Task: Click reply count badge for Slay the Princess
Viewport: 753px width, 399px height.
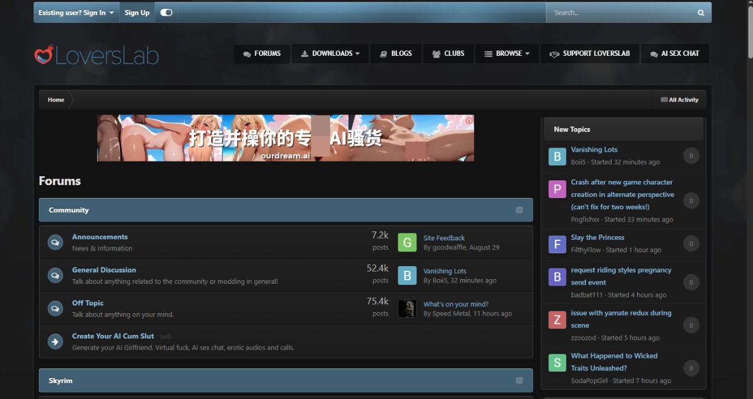Action: pos(691,243)
